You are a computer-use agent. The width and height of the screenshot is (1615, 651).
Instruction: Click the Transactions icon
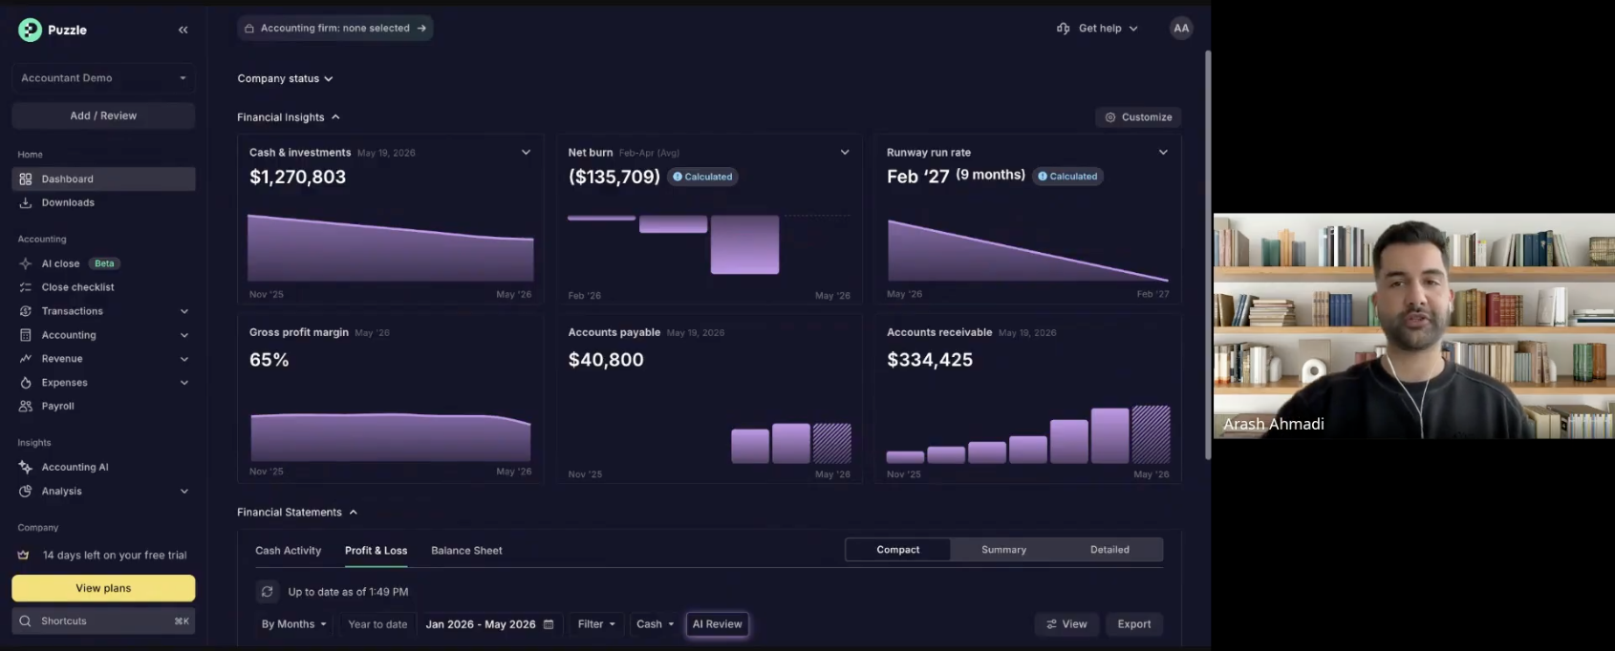[x=26, y=311]
